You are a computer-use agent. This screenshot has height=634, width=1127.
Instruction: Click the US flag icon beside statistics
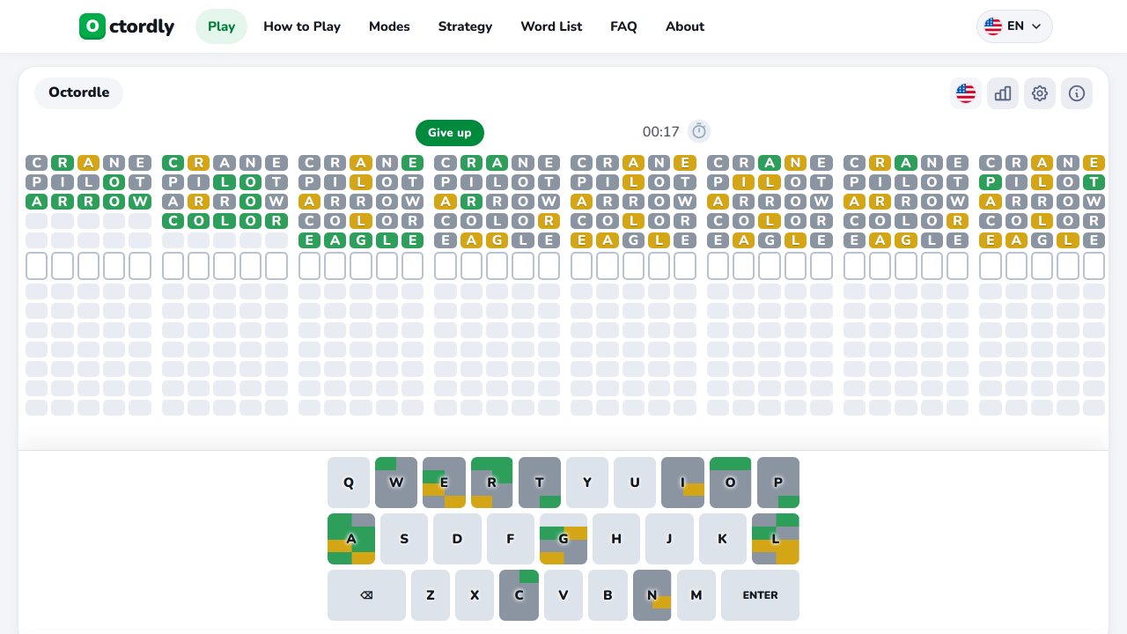pos(966,92)
